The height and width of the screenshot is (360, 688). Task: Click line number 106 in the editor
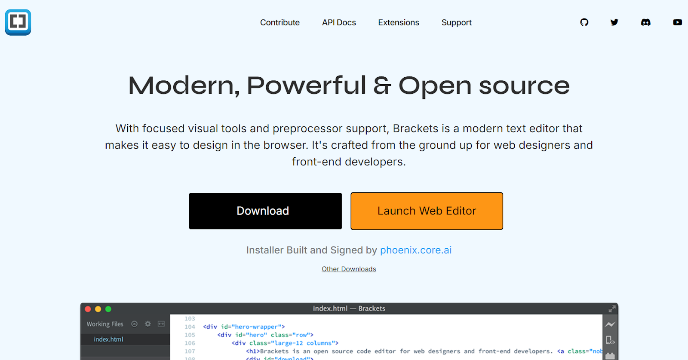(x=190, y=343)
